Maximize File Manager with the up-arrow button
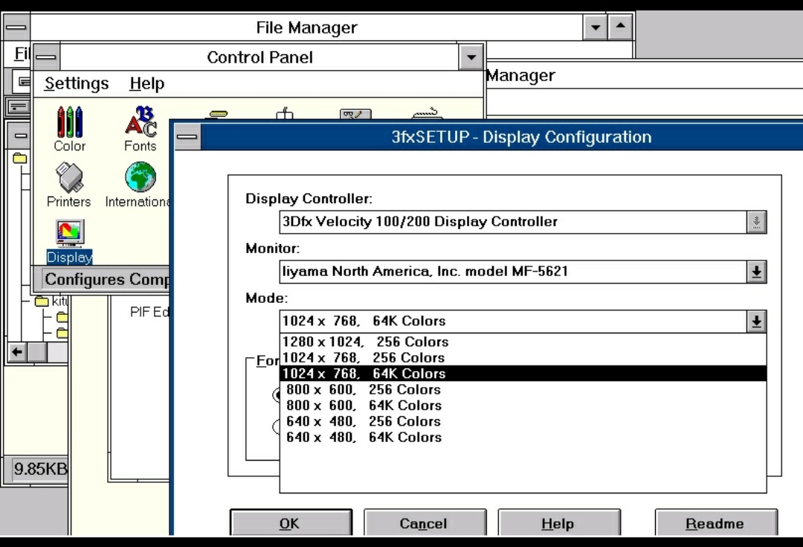Image resolution: width=803 pixels, height=547 pixels. 620,28
